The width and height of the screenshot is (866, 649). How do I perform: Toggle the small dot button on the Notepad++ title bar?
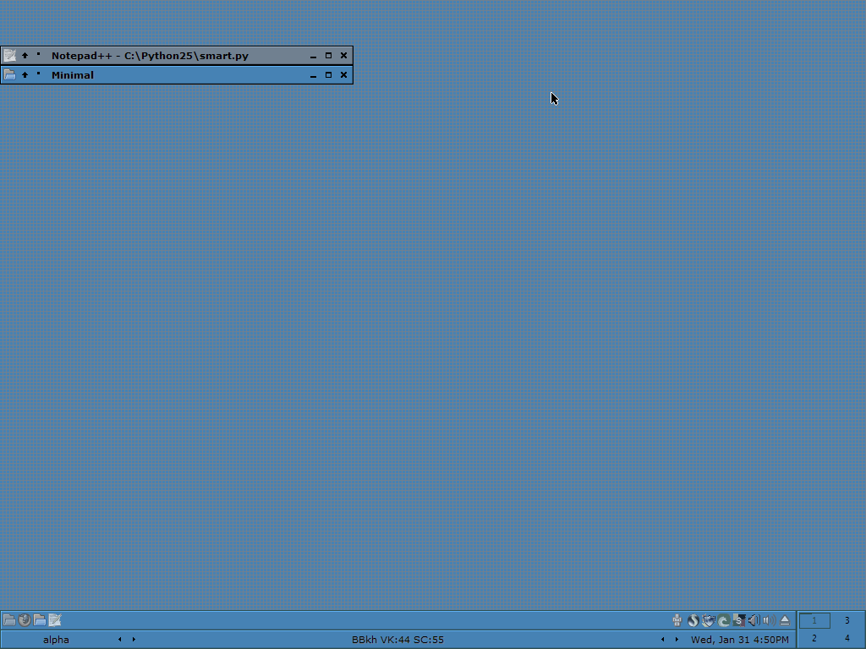point(38,54)
